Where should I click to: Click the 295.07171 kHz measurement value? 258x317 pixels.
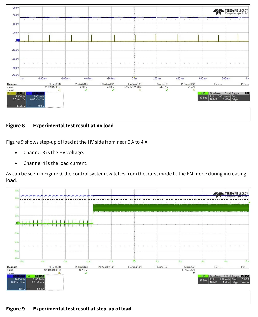click(133, 87)
